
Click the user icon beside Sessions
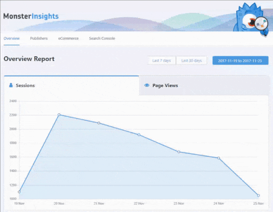coord(10,85)
